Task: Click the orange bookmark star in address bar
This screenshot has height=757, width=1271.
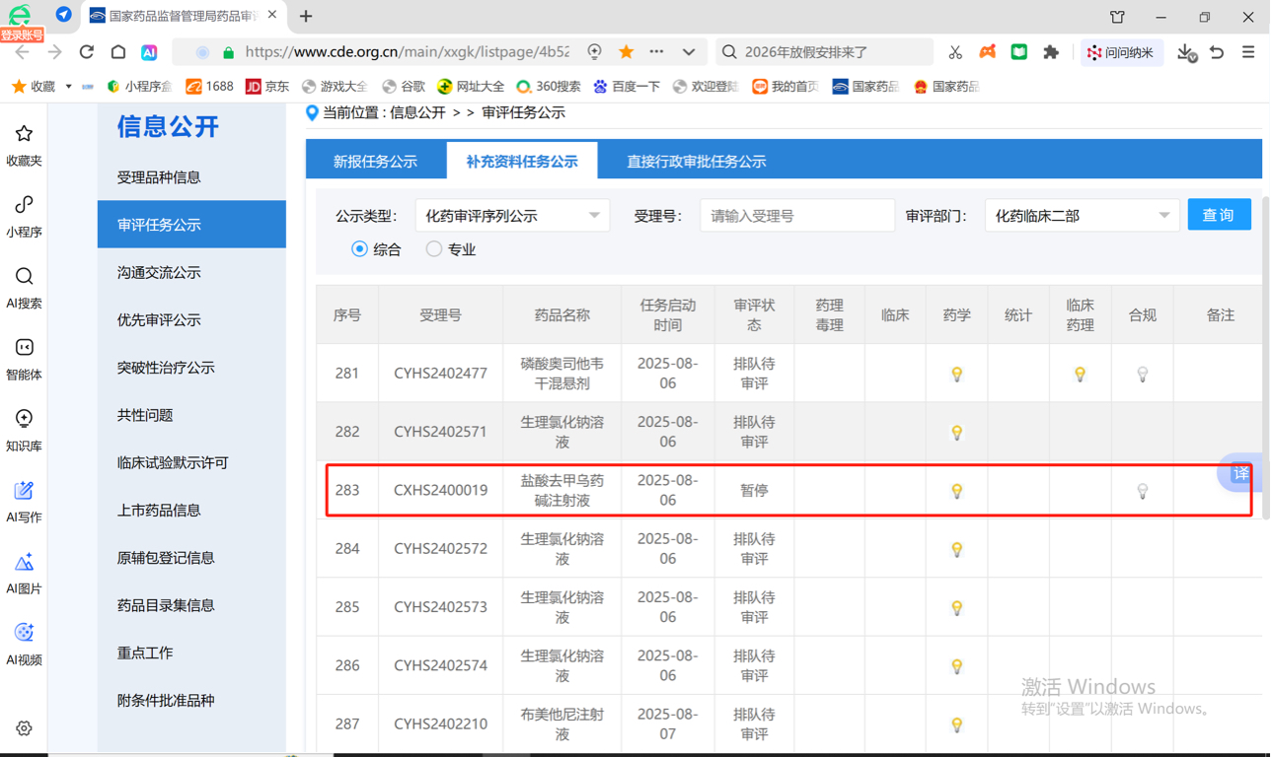Action: point(626,52)
